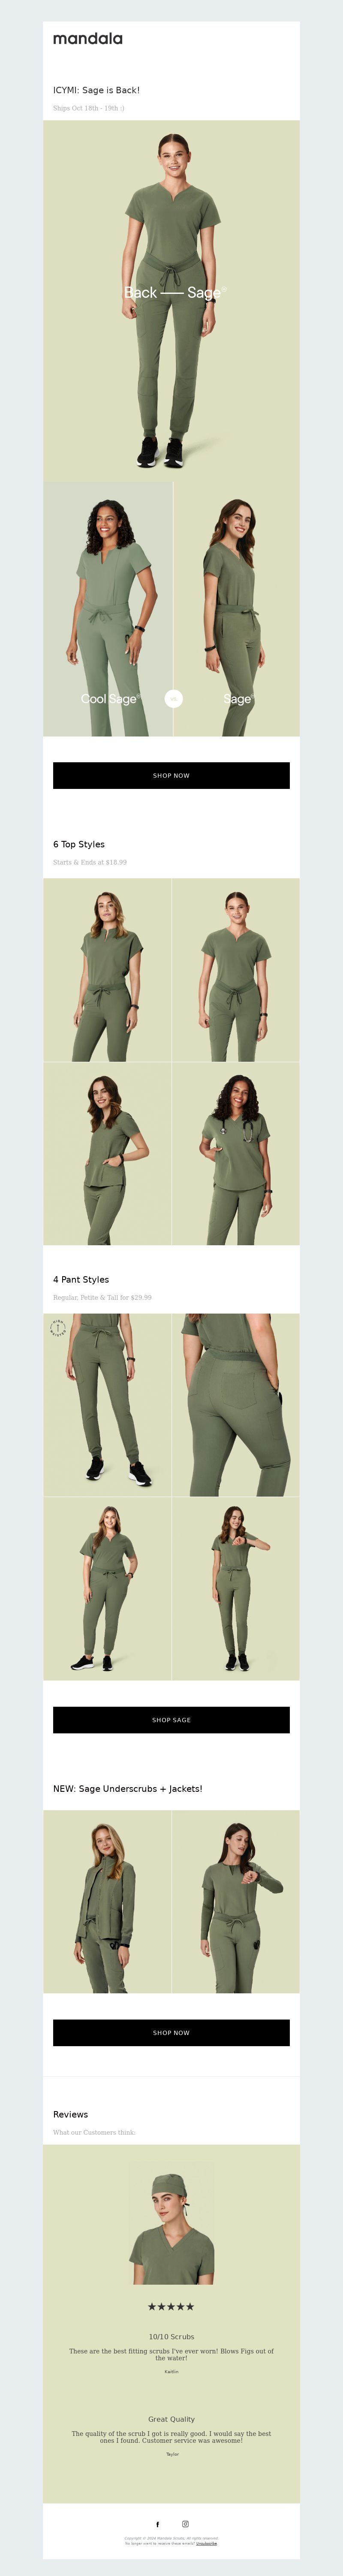Click the first SHOP NOW button below the Sage comparison
343x2576 pixels.
(171, 775)
